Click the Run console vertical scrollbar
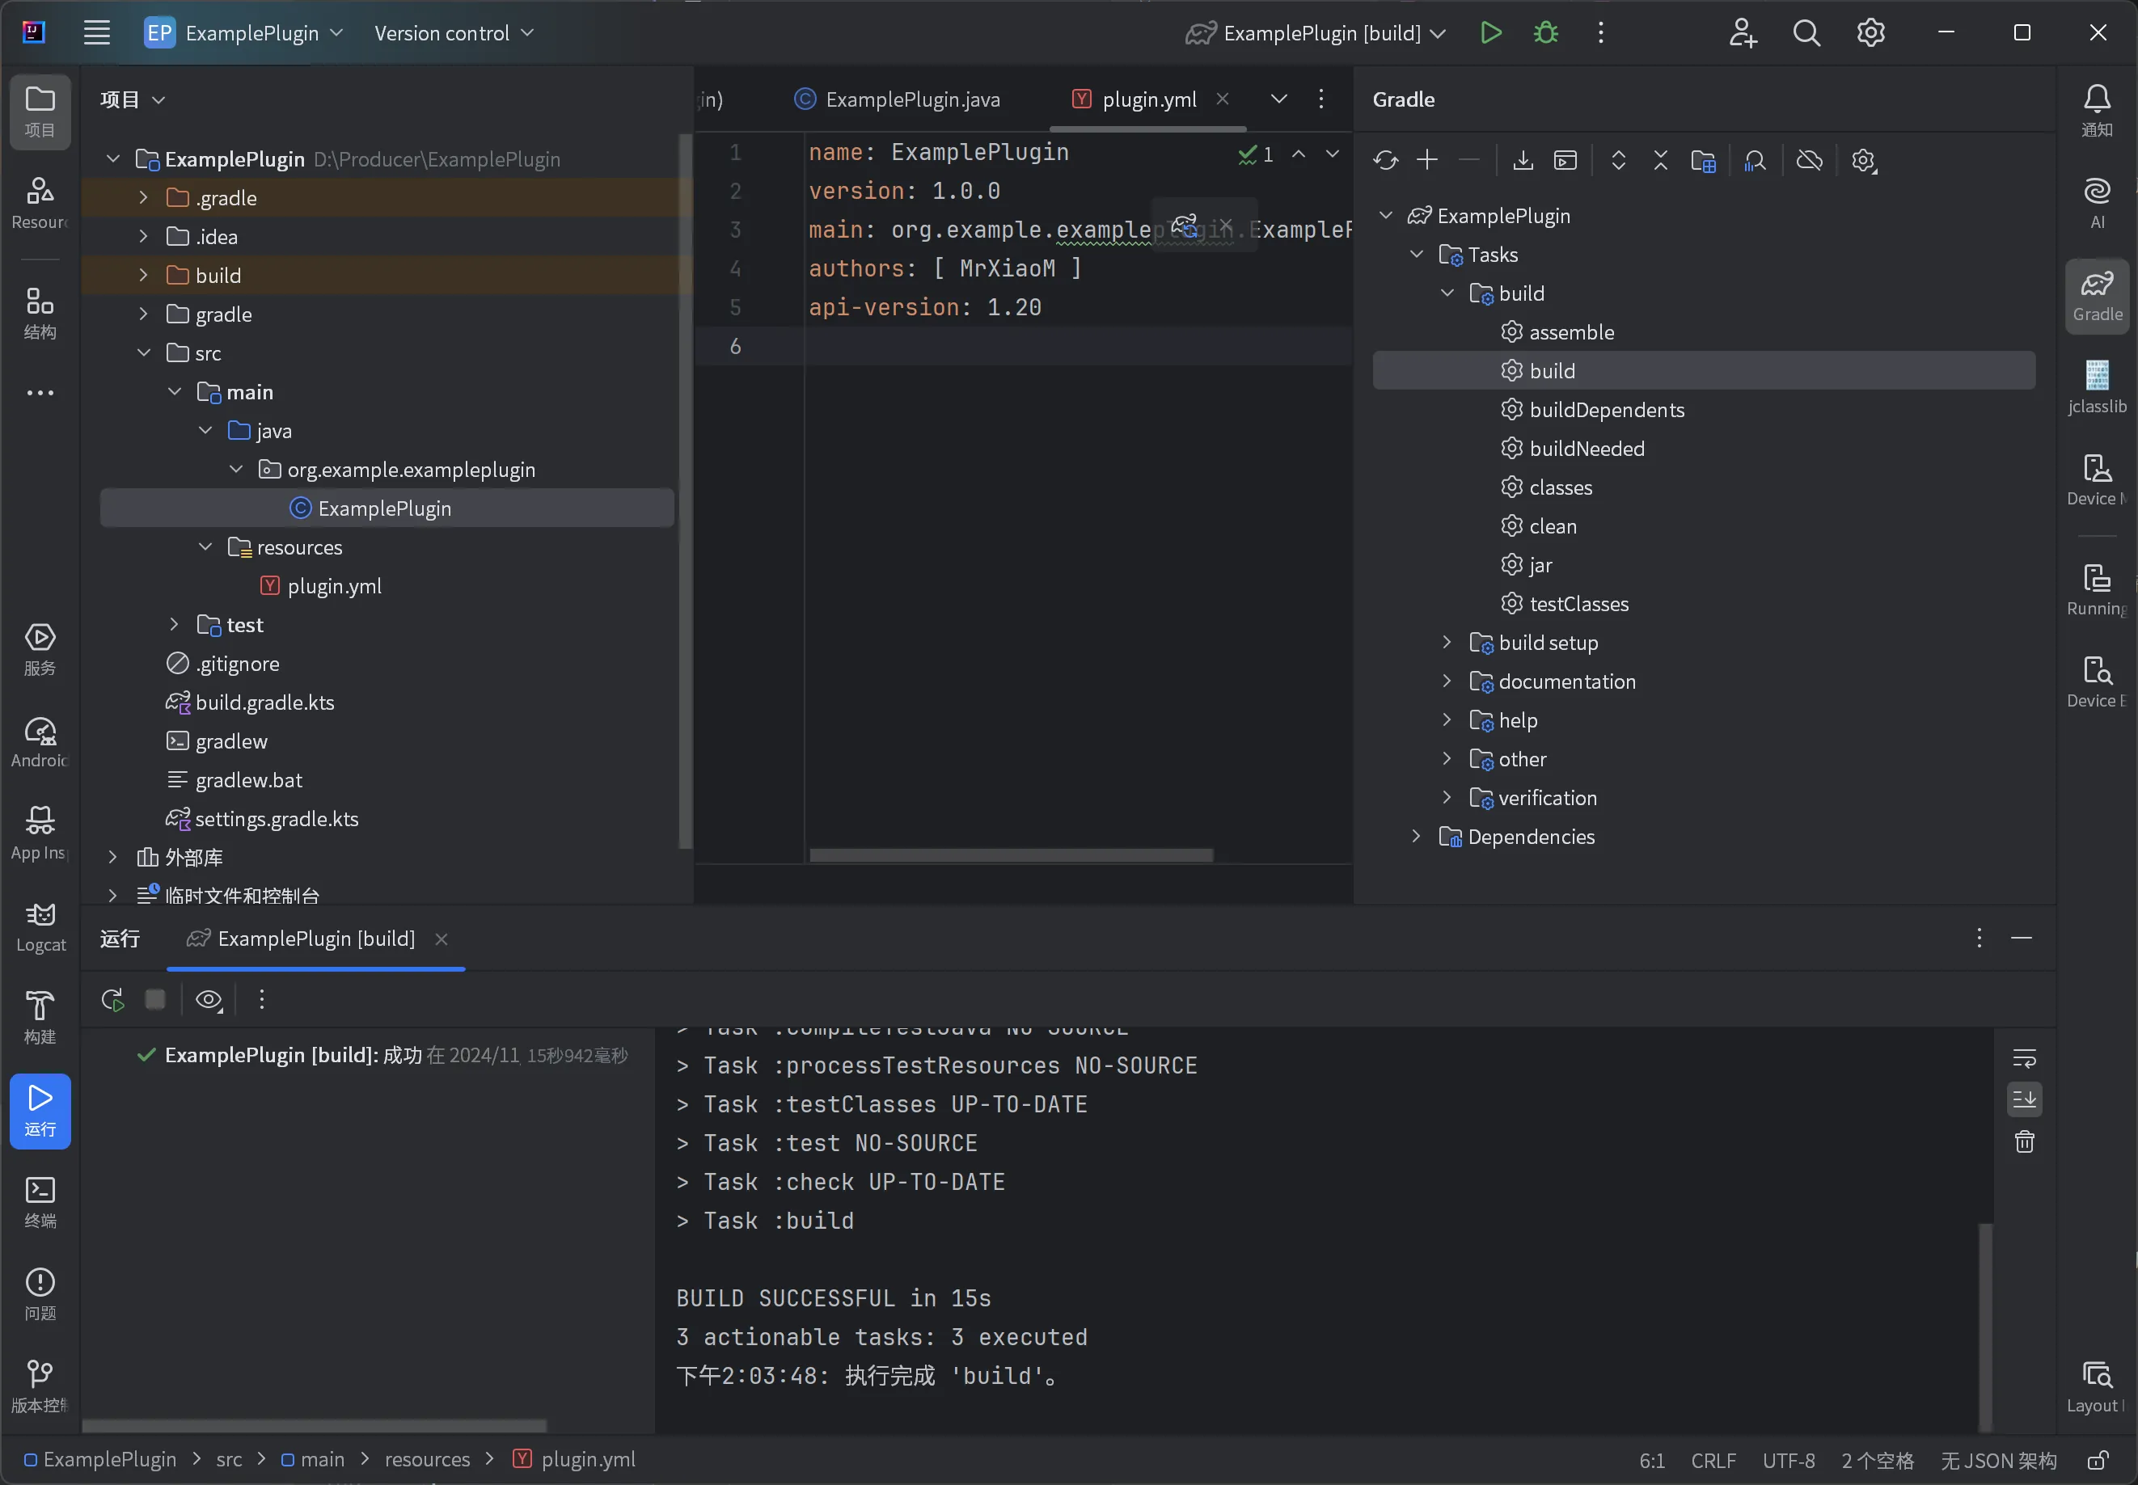The width and height of the screenshot is (2138, 1485). [x=1984, y=1326]
